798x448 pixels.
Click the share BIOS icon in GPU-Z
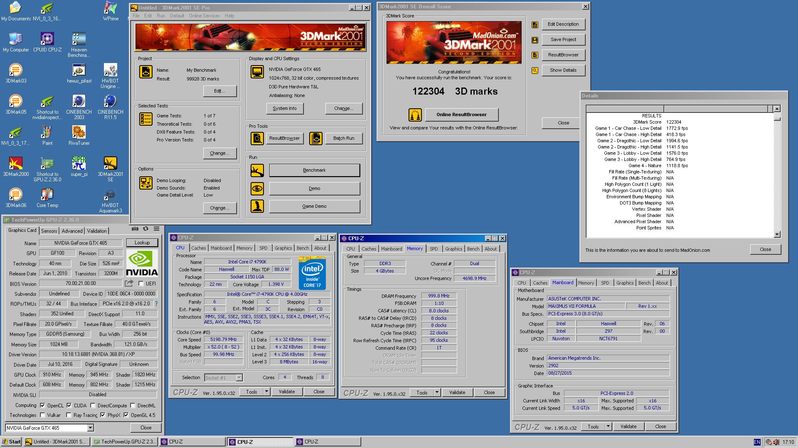(x=129, y=283)
